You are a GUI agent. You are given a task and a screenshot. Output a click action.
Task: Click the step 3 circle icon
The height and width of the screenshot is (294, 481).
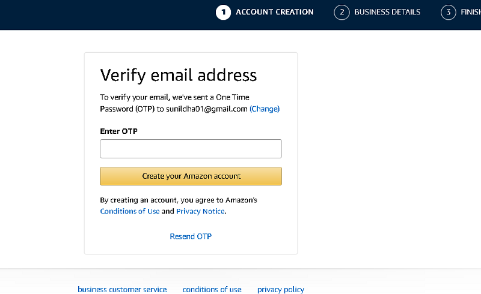pyautogui.click(x=448, y=12)
